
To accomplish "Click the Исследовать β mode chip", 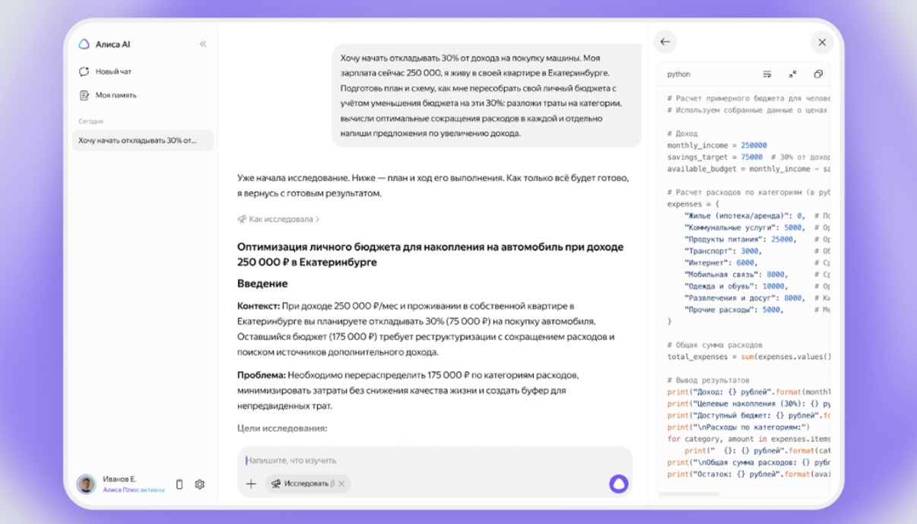I will [308, 484].
